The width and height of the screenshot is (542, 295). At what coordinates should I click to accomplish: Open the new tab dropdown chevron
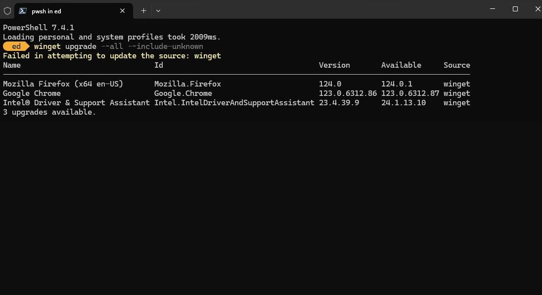pos(158,10)
